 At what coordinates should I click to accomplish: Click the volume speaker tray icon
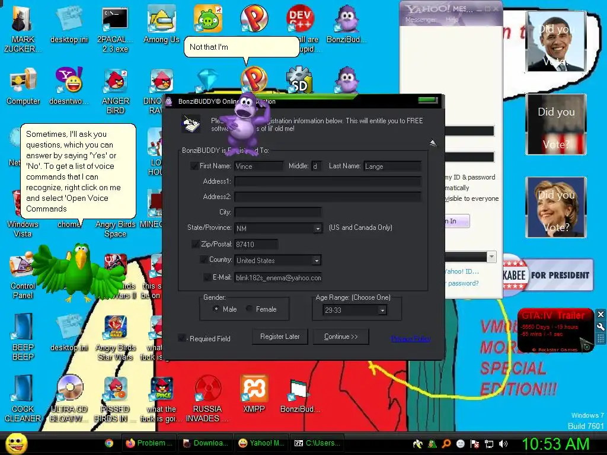pyautogui.click(x=503, y=444)
